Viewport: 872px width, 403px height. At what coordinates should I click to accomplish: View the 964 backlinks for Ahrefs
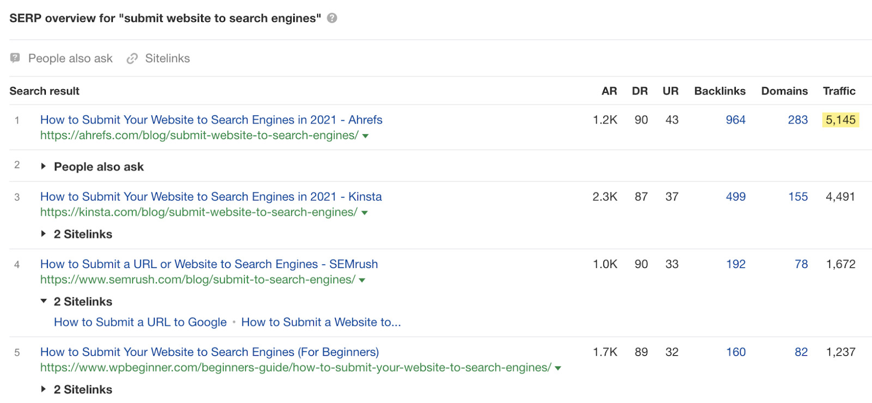coord(735,120)
